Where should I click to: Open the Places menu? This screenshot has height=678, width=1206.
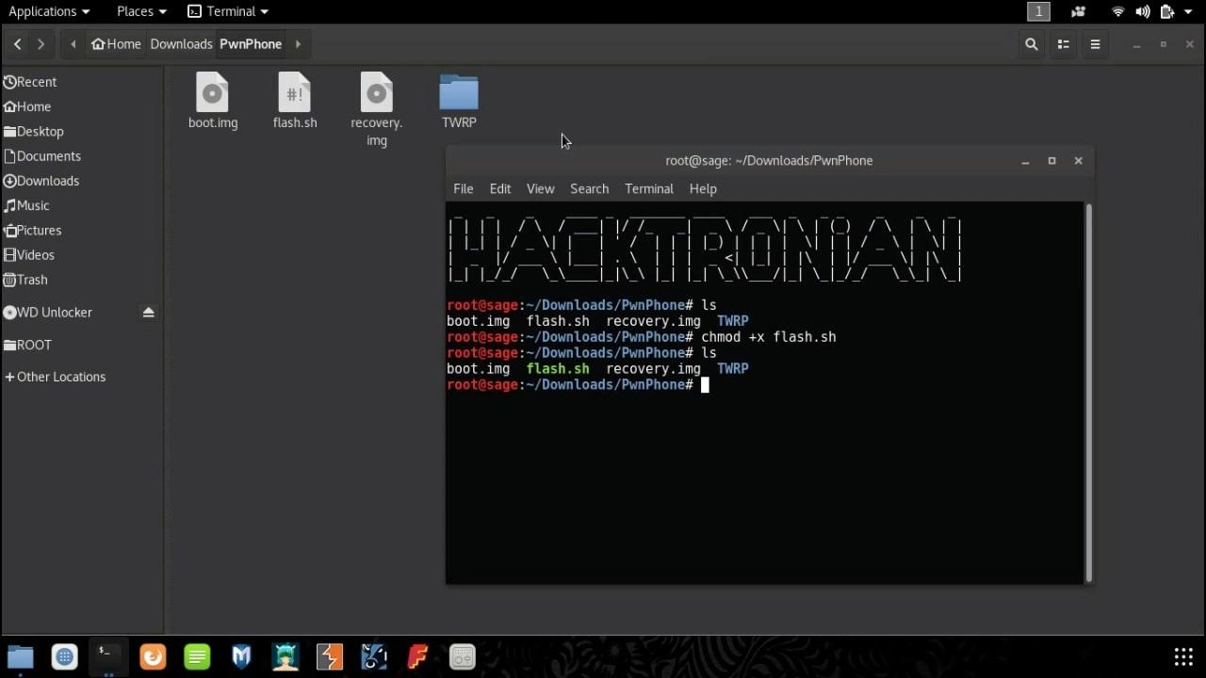point(135,11)
